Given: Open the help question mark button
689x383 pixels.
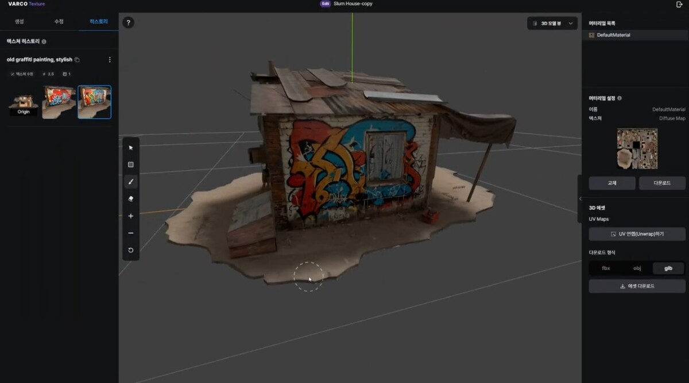Looking at the screenshot, I should 129,23.
